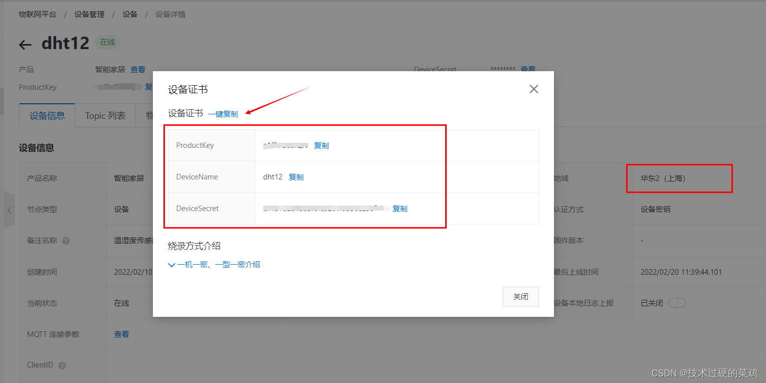Switch to the Topic 列表 tab
Screen dimensions: 766x383
click(105, 115)
